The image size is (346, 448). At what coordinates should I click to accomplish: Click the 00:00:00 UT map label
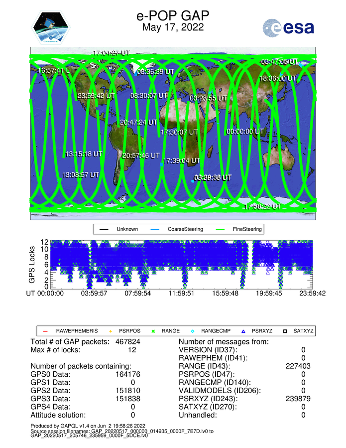[245, 132]
